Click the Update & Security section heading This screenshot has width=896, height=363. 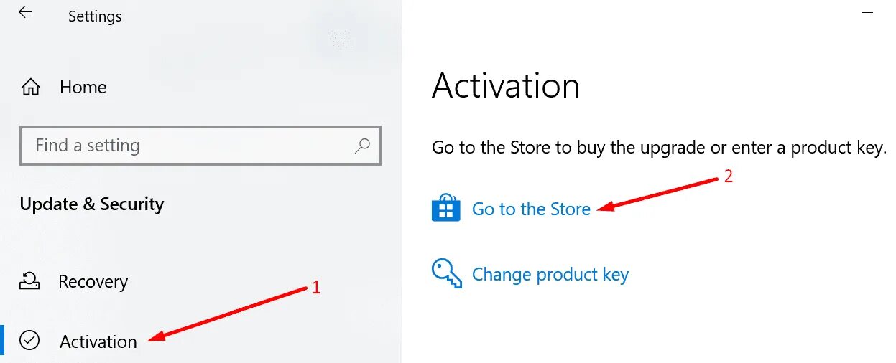[x=92, y=204]
